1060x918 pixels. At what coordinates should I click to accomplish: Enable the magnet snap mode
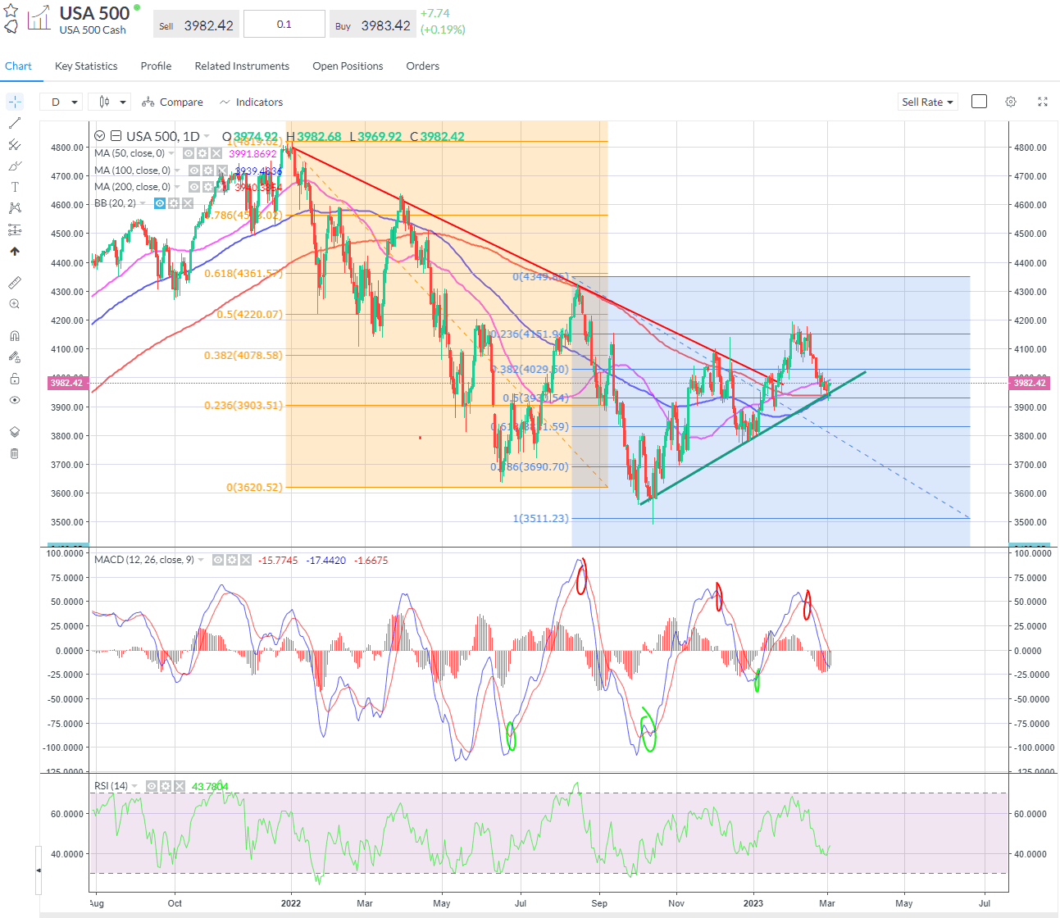coord(14,336)
